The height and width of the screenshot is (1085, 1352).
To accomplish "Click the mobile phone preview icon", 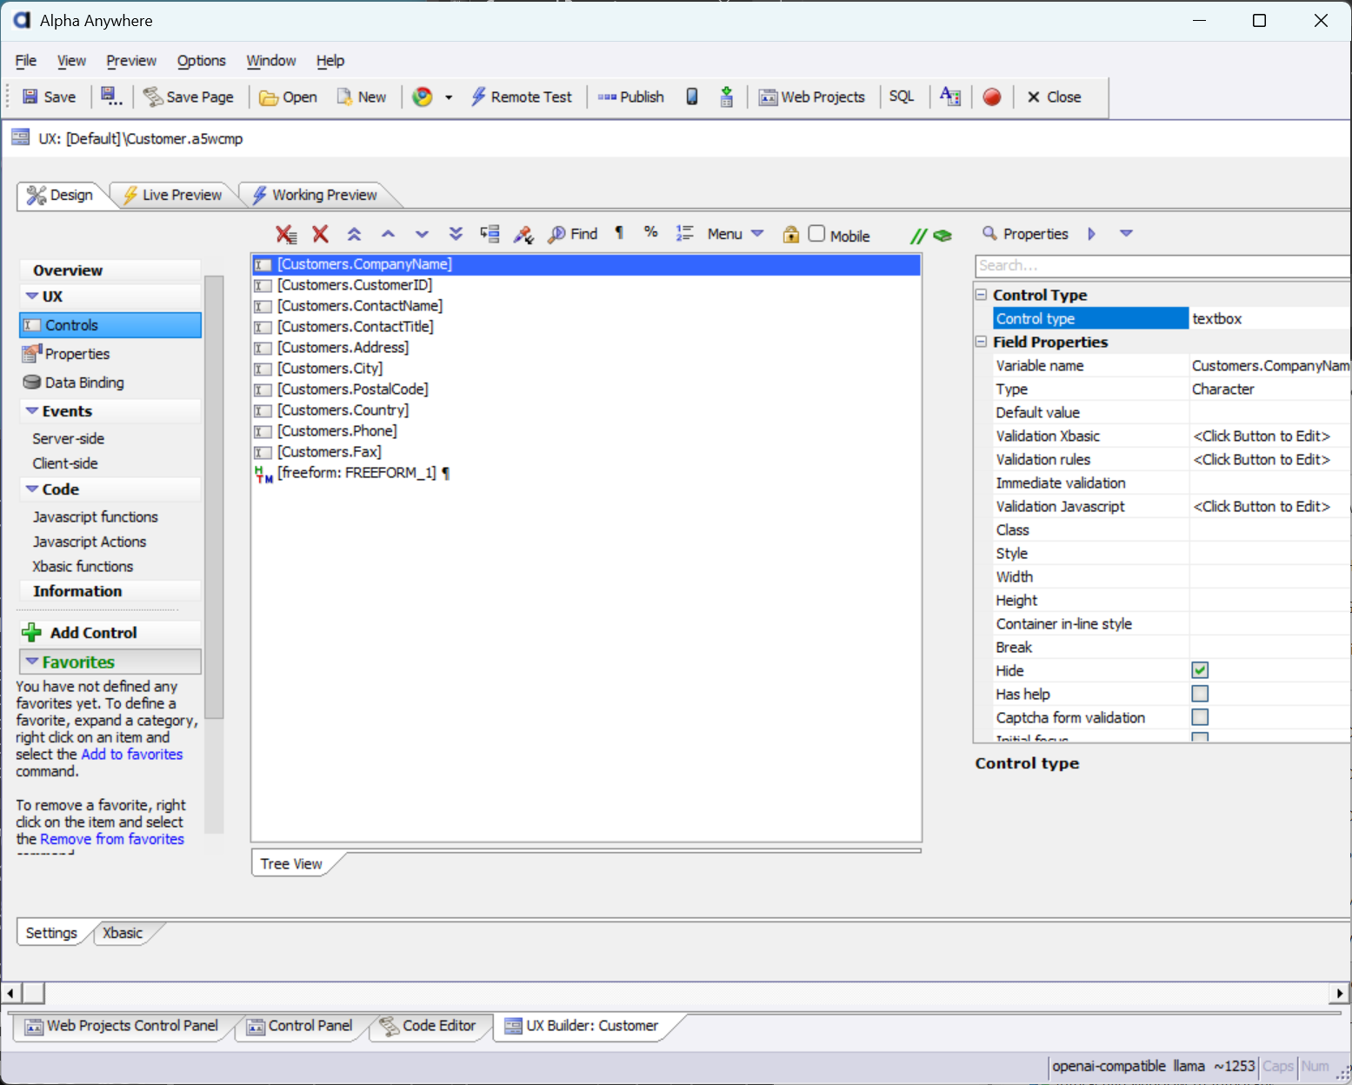I will point(692,97).
